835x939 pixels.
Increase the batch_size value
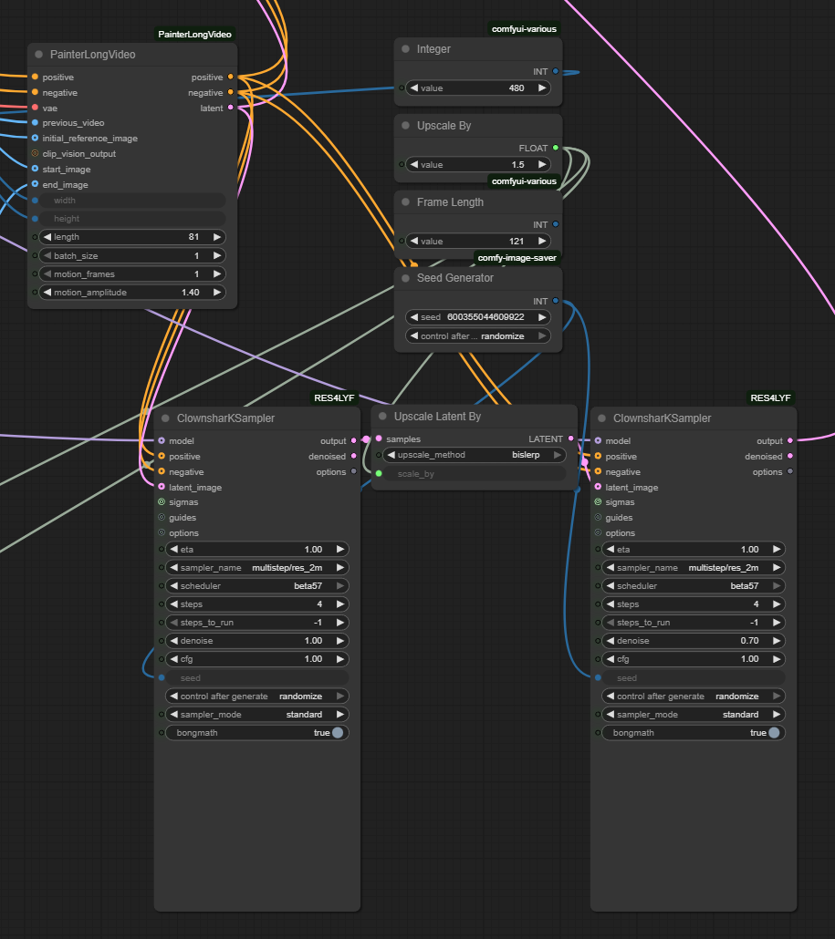tap(217, 255)
